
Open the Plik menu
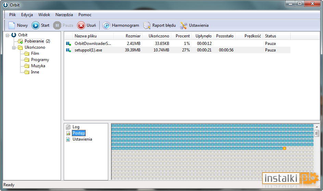click(x=13, y=15)
